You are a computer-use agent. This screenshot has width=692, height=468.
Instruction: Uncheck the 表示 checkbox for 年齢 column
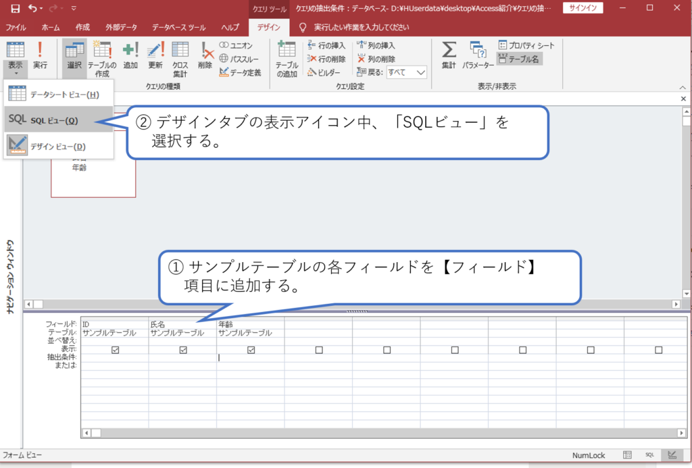251,349
